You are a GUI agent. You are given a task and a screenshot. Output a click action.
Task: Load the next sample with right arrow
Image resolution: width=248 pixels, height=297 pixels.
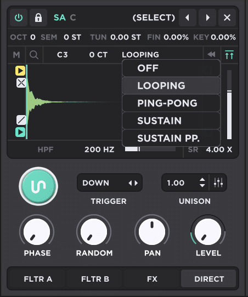[207, 18]
